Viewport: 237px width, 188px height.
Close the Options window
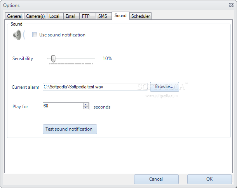(231, 5)
